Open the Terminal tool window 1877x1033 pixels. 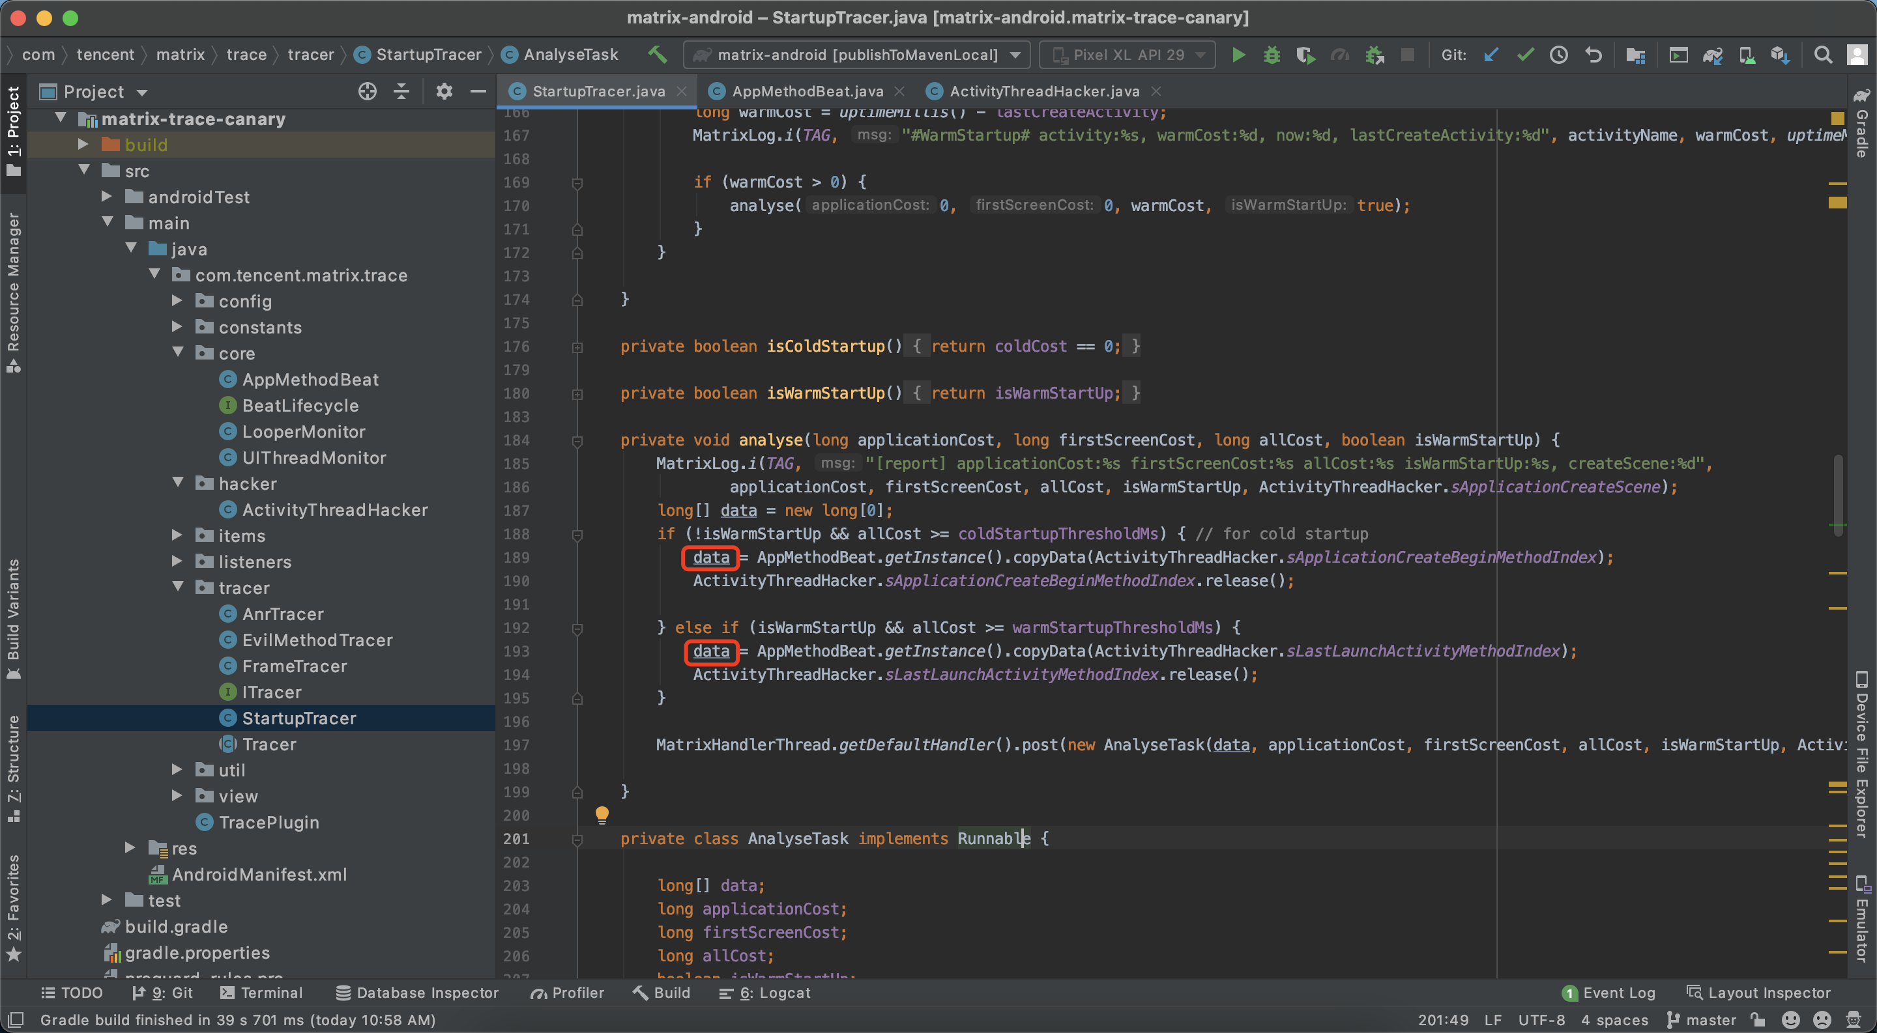(261, 992)
